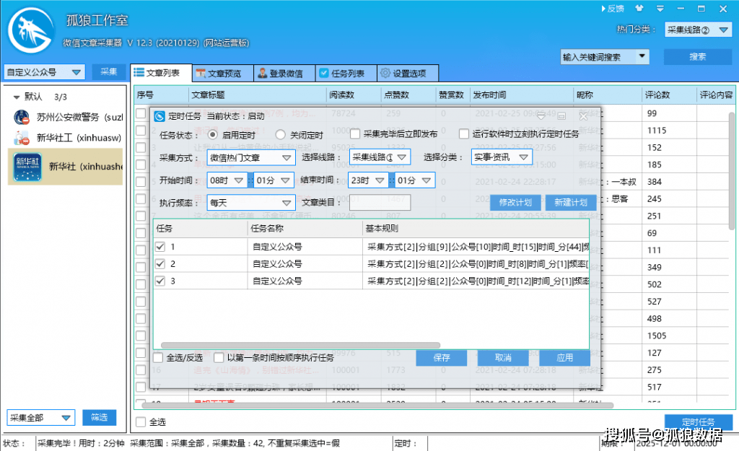Click the 登录微信 tab person icon
Screen dimensions: 739x451
(263, 73)
